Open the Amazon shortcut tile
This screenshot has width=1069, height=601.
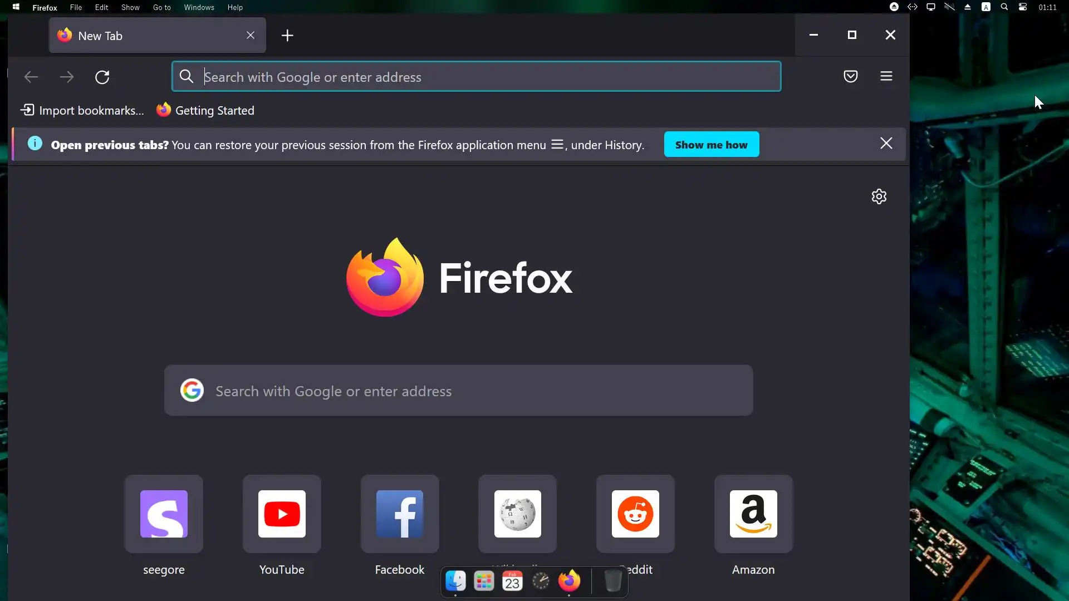click(x=753, y=514)
